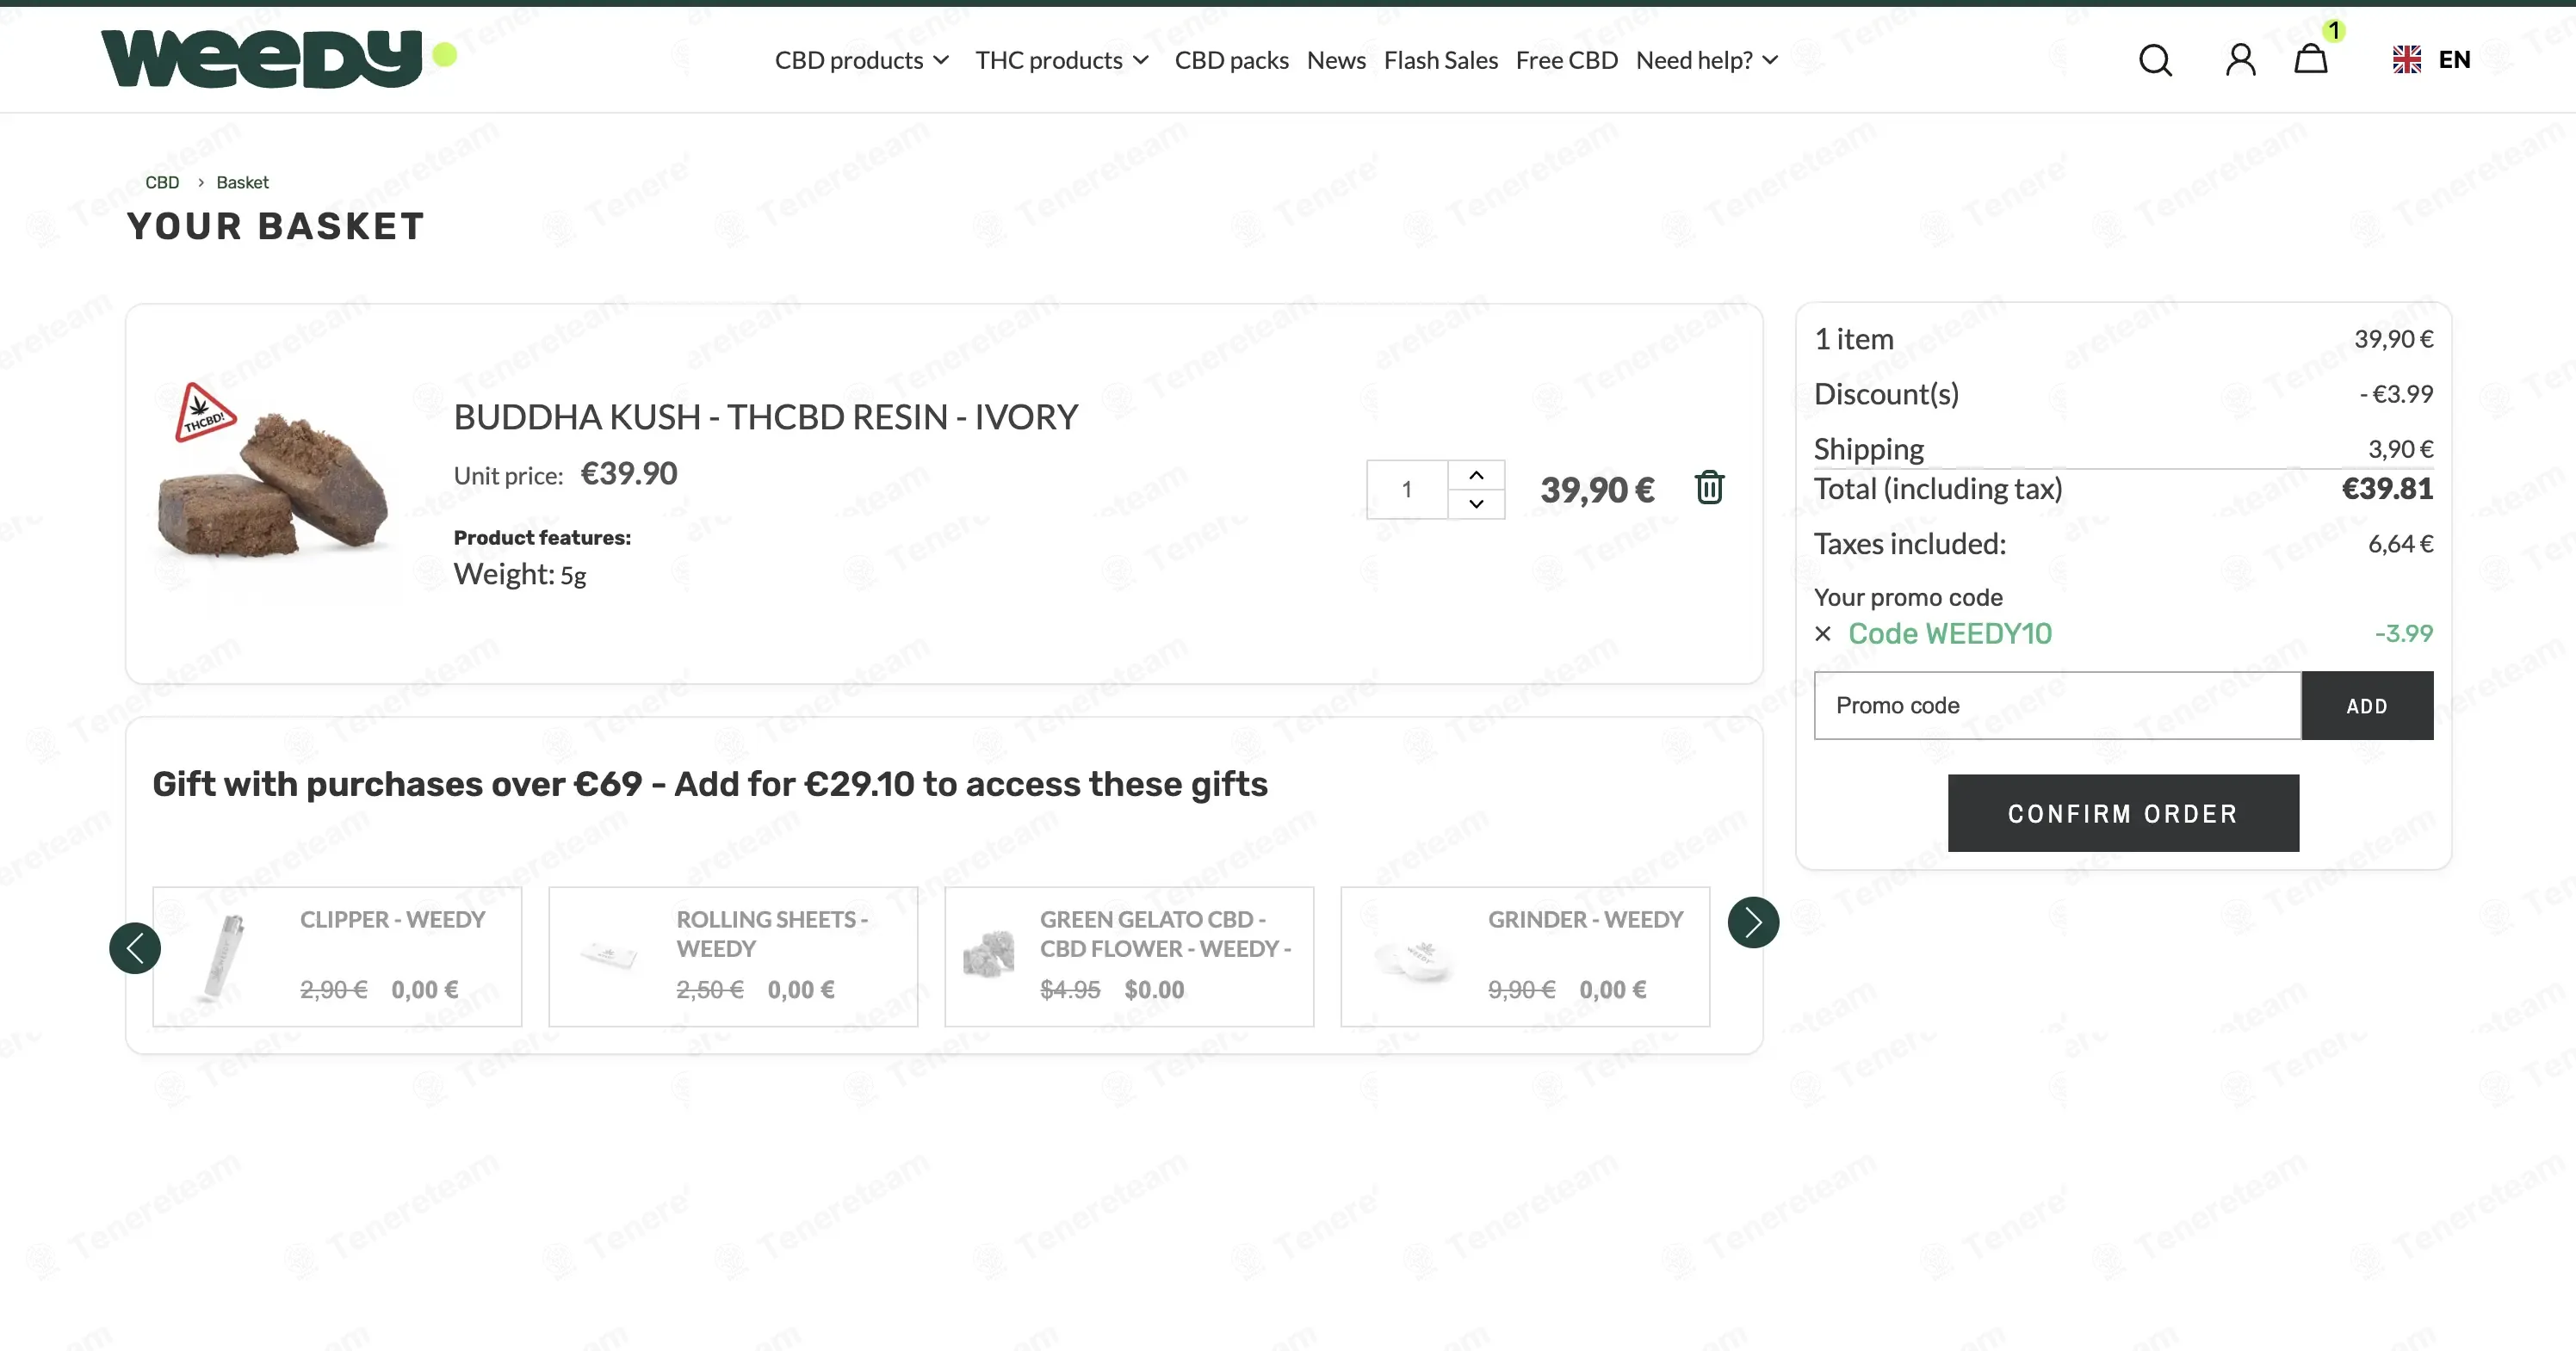Open the EN language selector
This screenshot has height=1351, width=2576.
[2453, 60]
